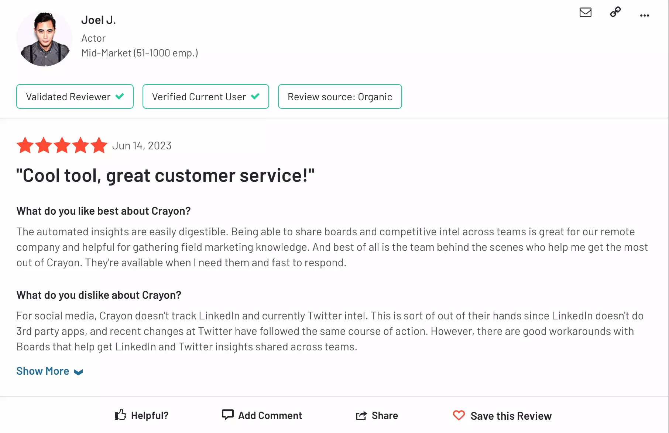This screenshot has width=669, height=433.
Task: Copy review link via chain icon
Action: [x=615, y=12]
